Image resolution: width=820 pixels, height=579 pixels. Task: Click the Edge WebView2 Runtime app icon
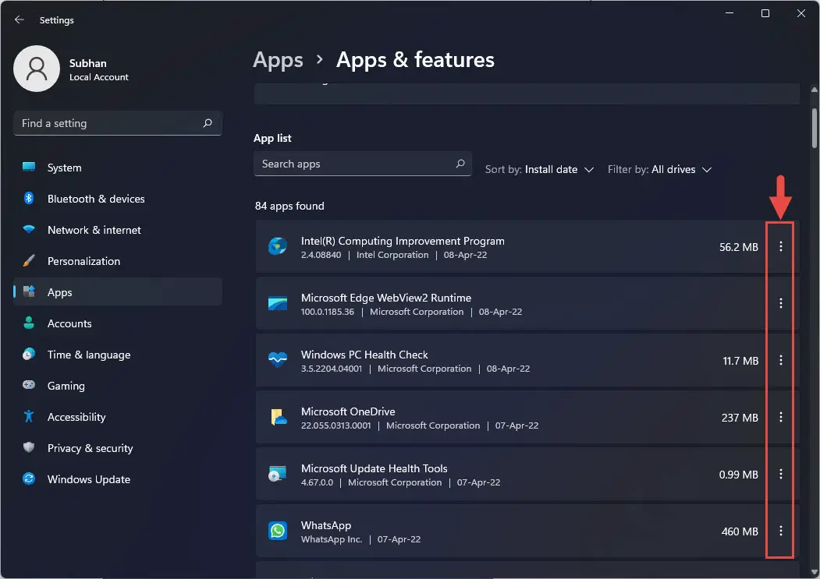pos(278,303)
